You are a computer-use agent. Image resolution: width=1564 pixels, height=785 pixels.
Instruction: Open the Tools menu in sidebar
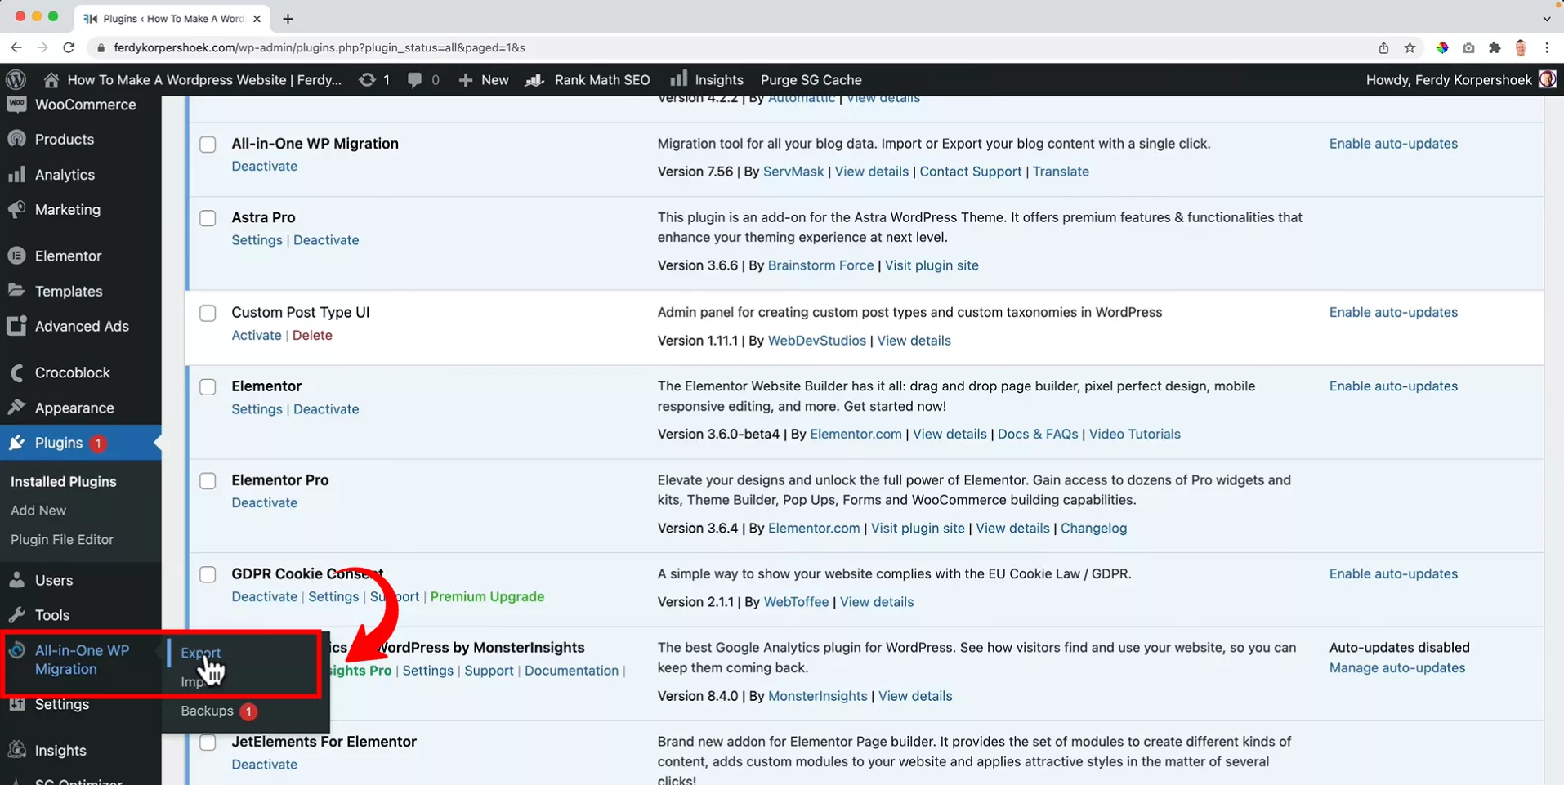51,614
